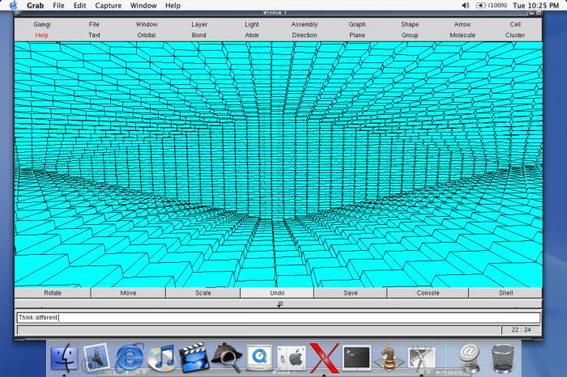Click the X11 dock icon
The image size is (567, 377).
coord(324,357)
